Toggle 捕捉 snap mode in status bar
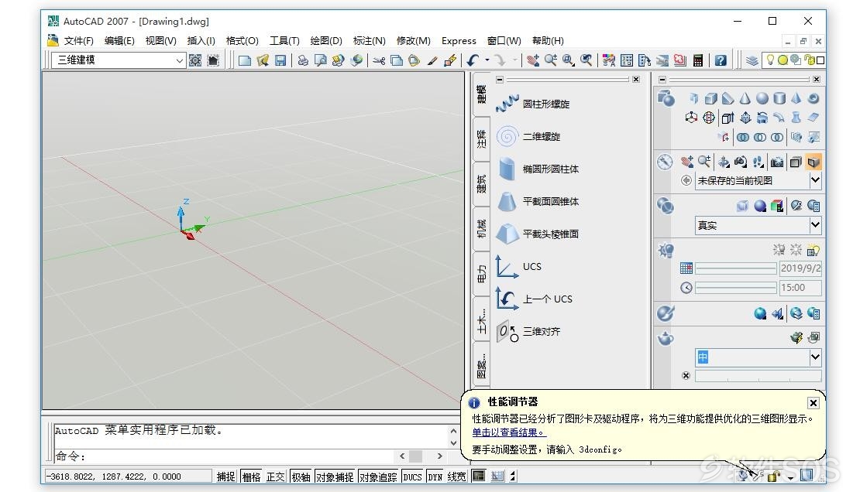This screenshot has height=492, width=853. coord(225,477)
